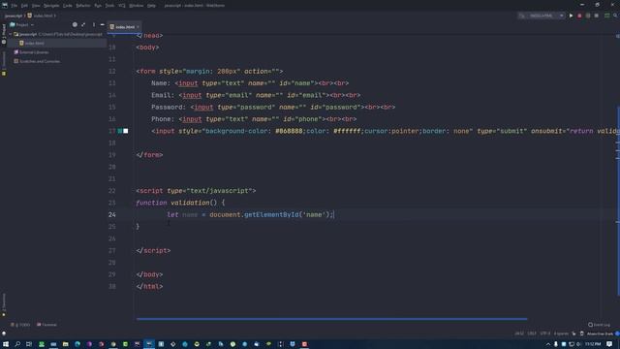This screenshot has width=620, height=349.
Task: Open the Navigate menu
Action: click(51, 6)
